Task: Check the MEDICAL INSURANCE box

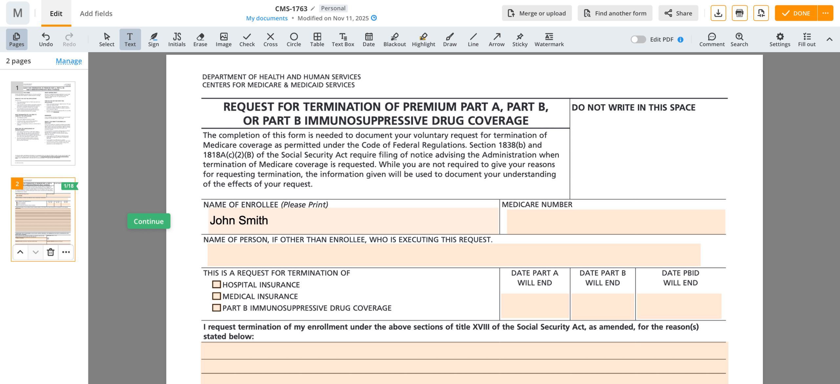Action: (216, 296)
